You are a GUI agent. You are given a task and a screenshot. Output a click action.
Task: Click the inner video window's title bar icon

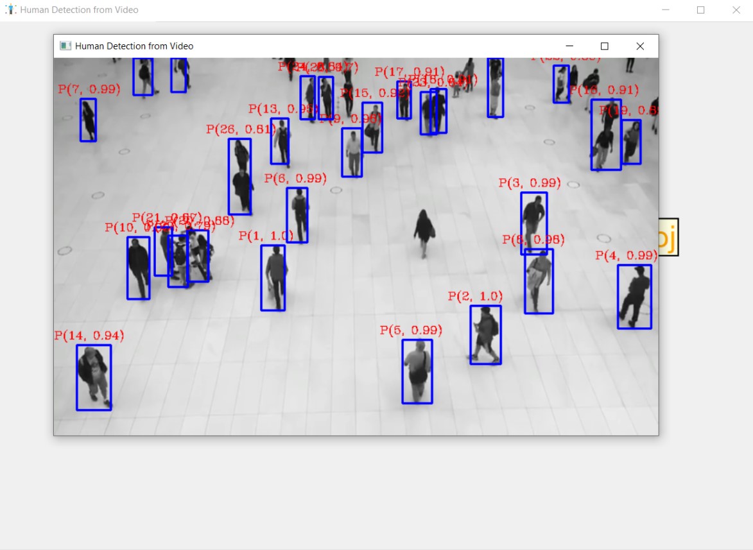point(65,46)
